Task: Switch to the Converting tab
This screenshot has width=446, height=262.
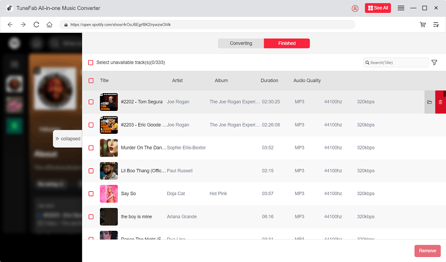Action: point(241,43)
